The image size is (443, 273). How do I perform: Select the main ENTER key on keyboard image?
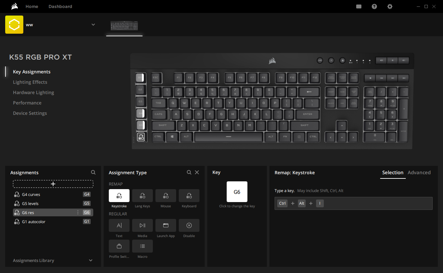click(307, 114)
